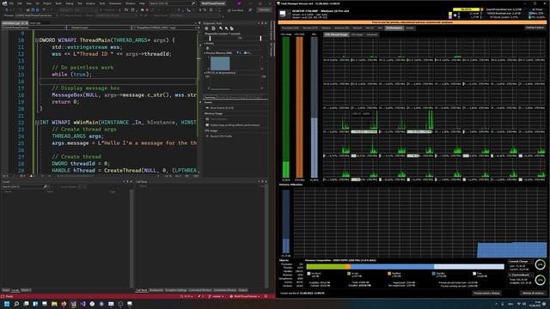Viewport: 550px width, 309px height.
Task: Open the File menu in Visual Studio
Action: (11, 3)
